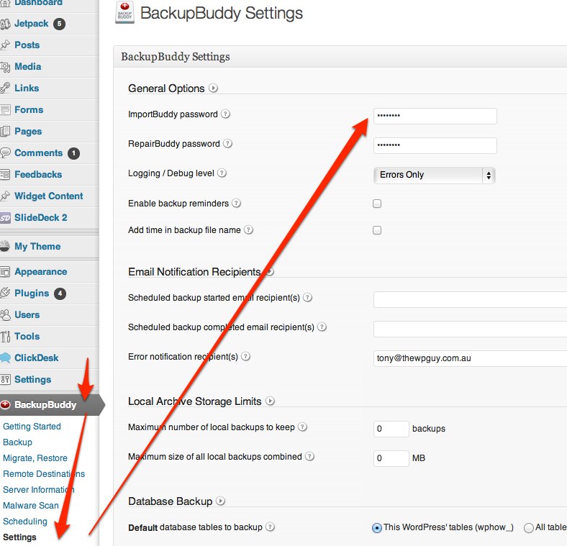Click the red BackupBuddy menu icon

pyautogui.click(x=5, y=405)
